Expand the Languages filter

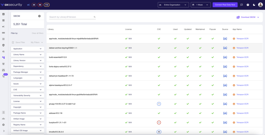[27, 78]
